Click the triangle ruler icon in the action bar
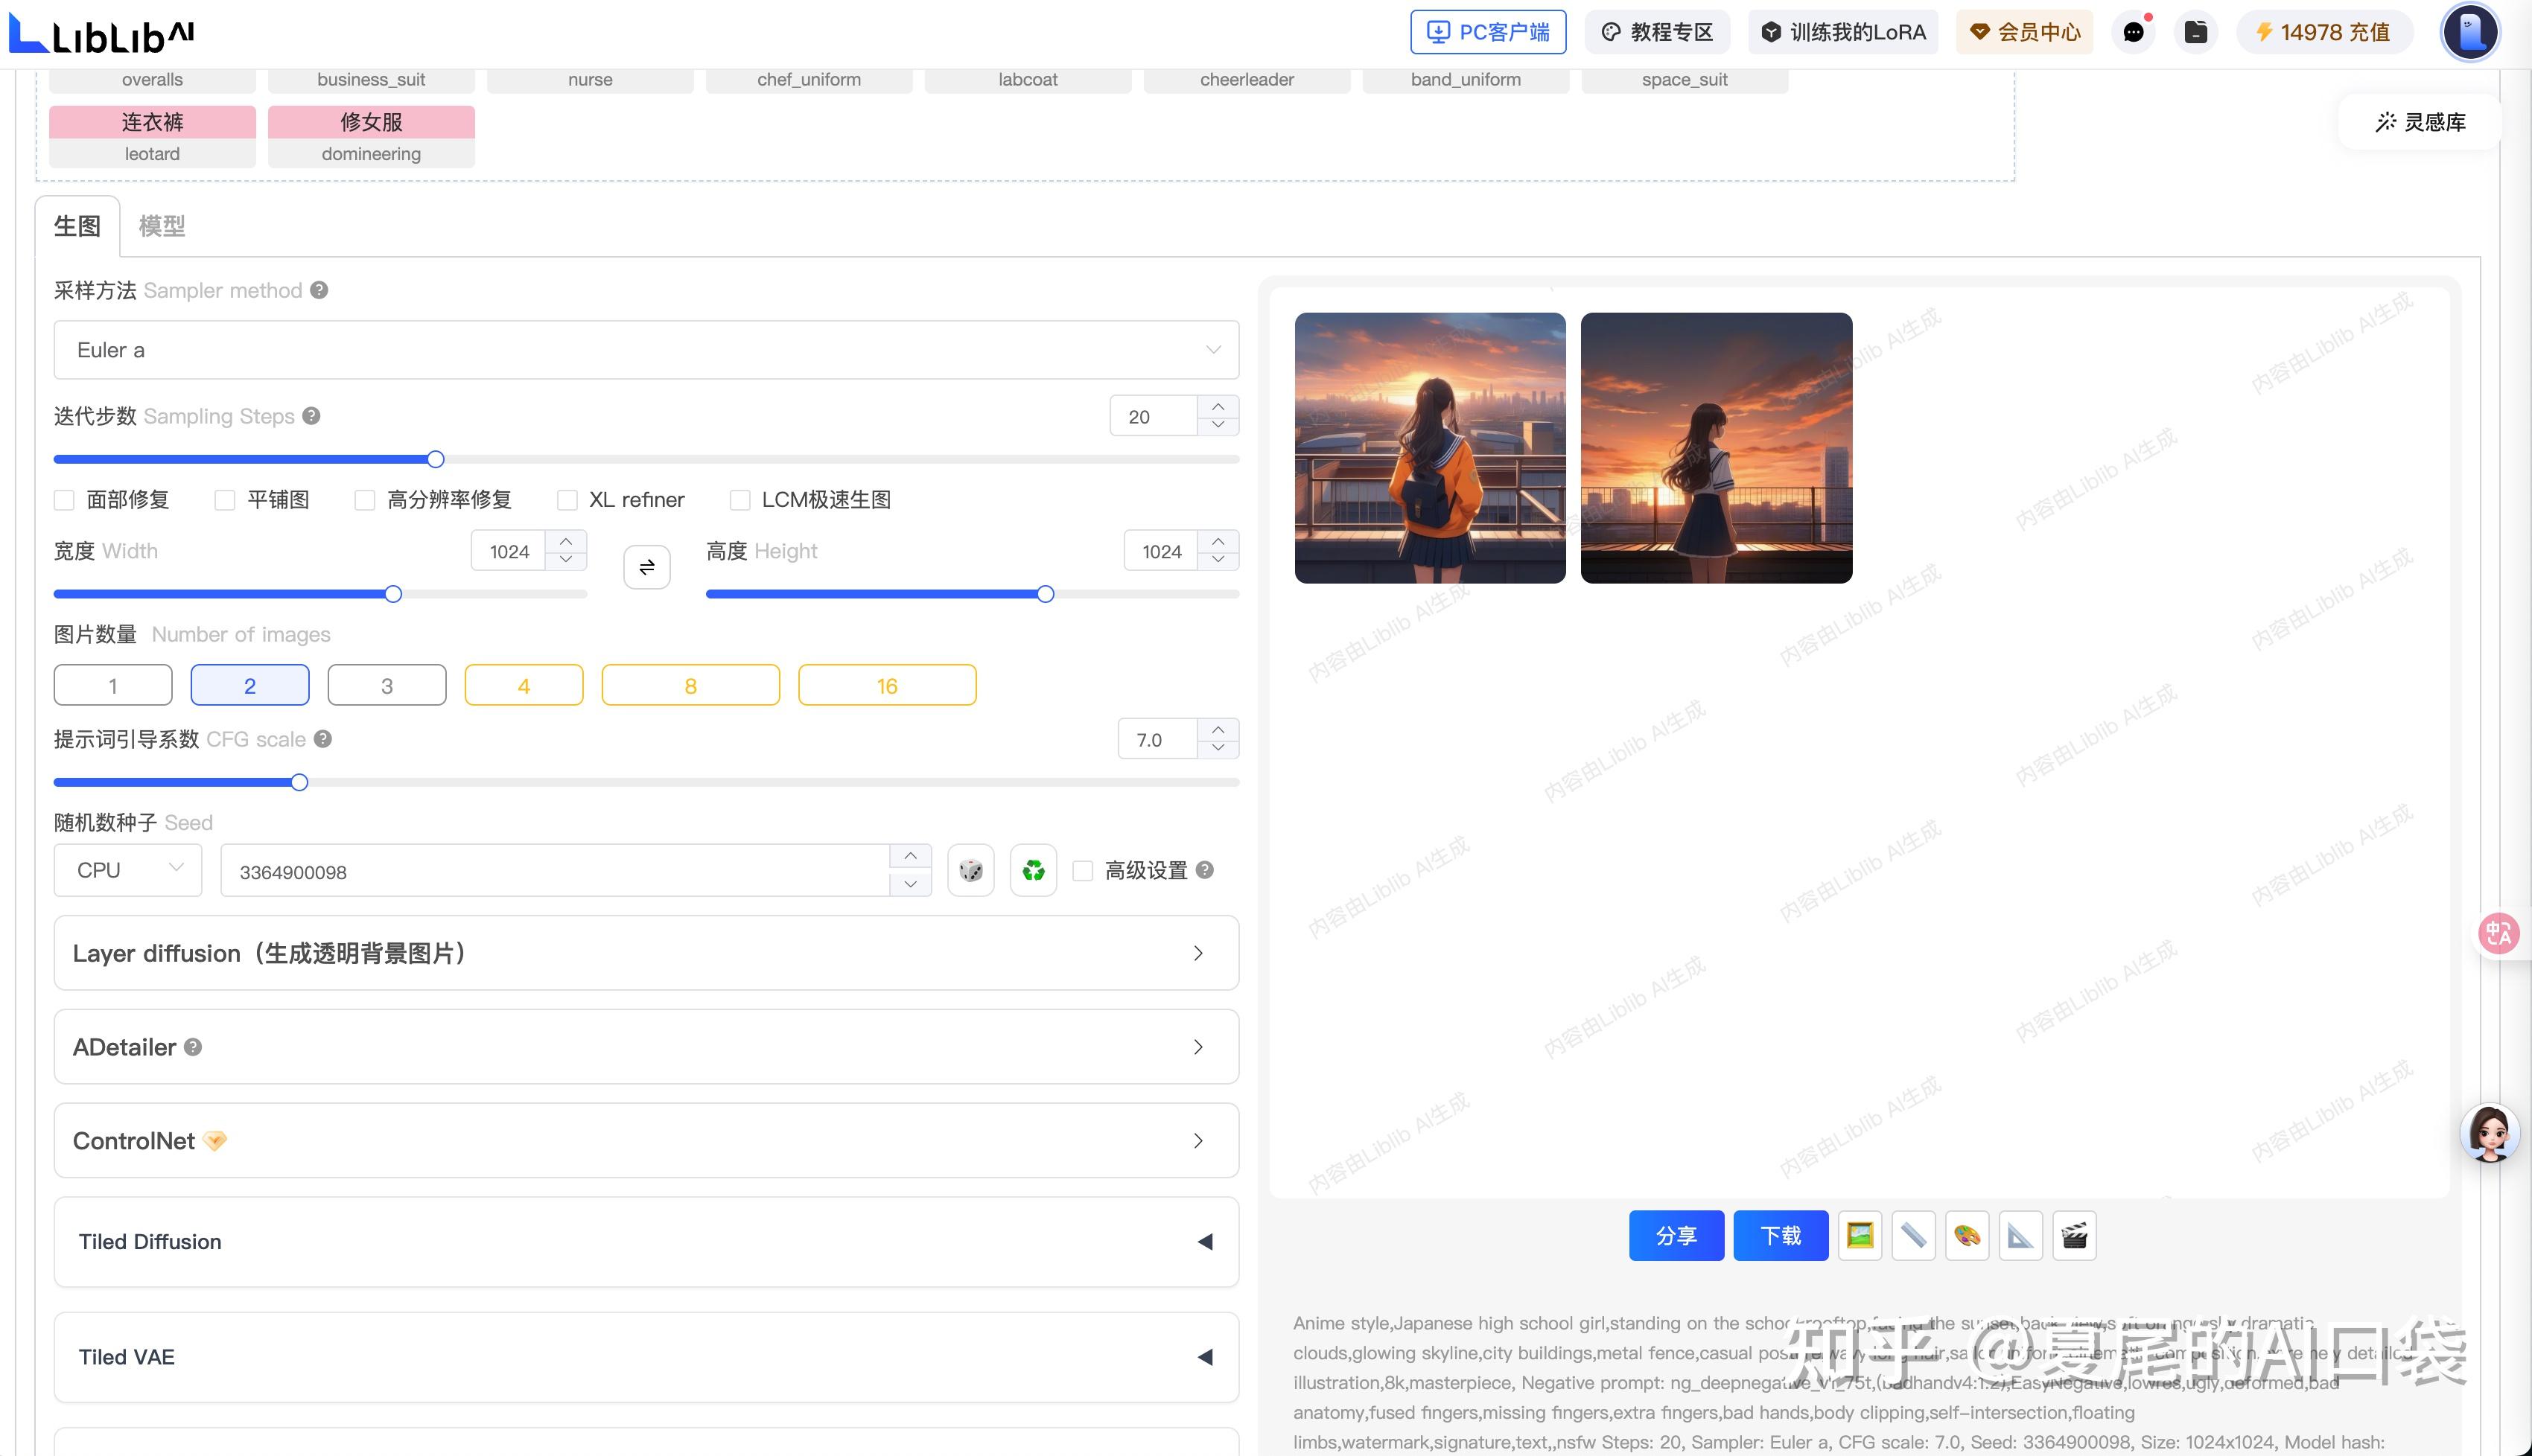Screen dimensions: 2532x1456 click(x=2022, y=1235)
